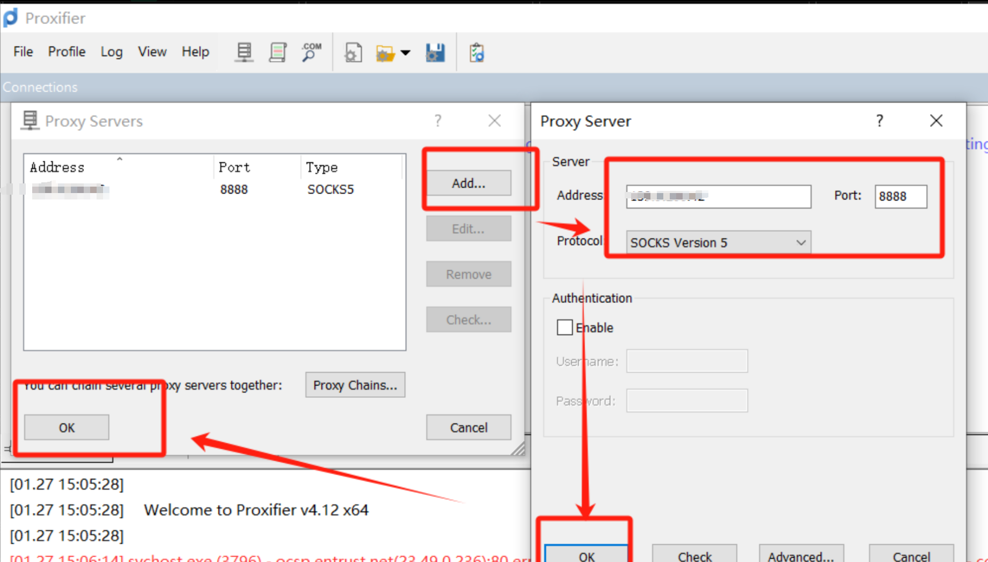This screenshot has width=988, height=562.
Task: Open Name Resolution .COM toolbar icon
Action: click(x=311, y=53)
